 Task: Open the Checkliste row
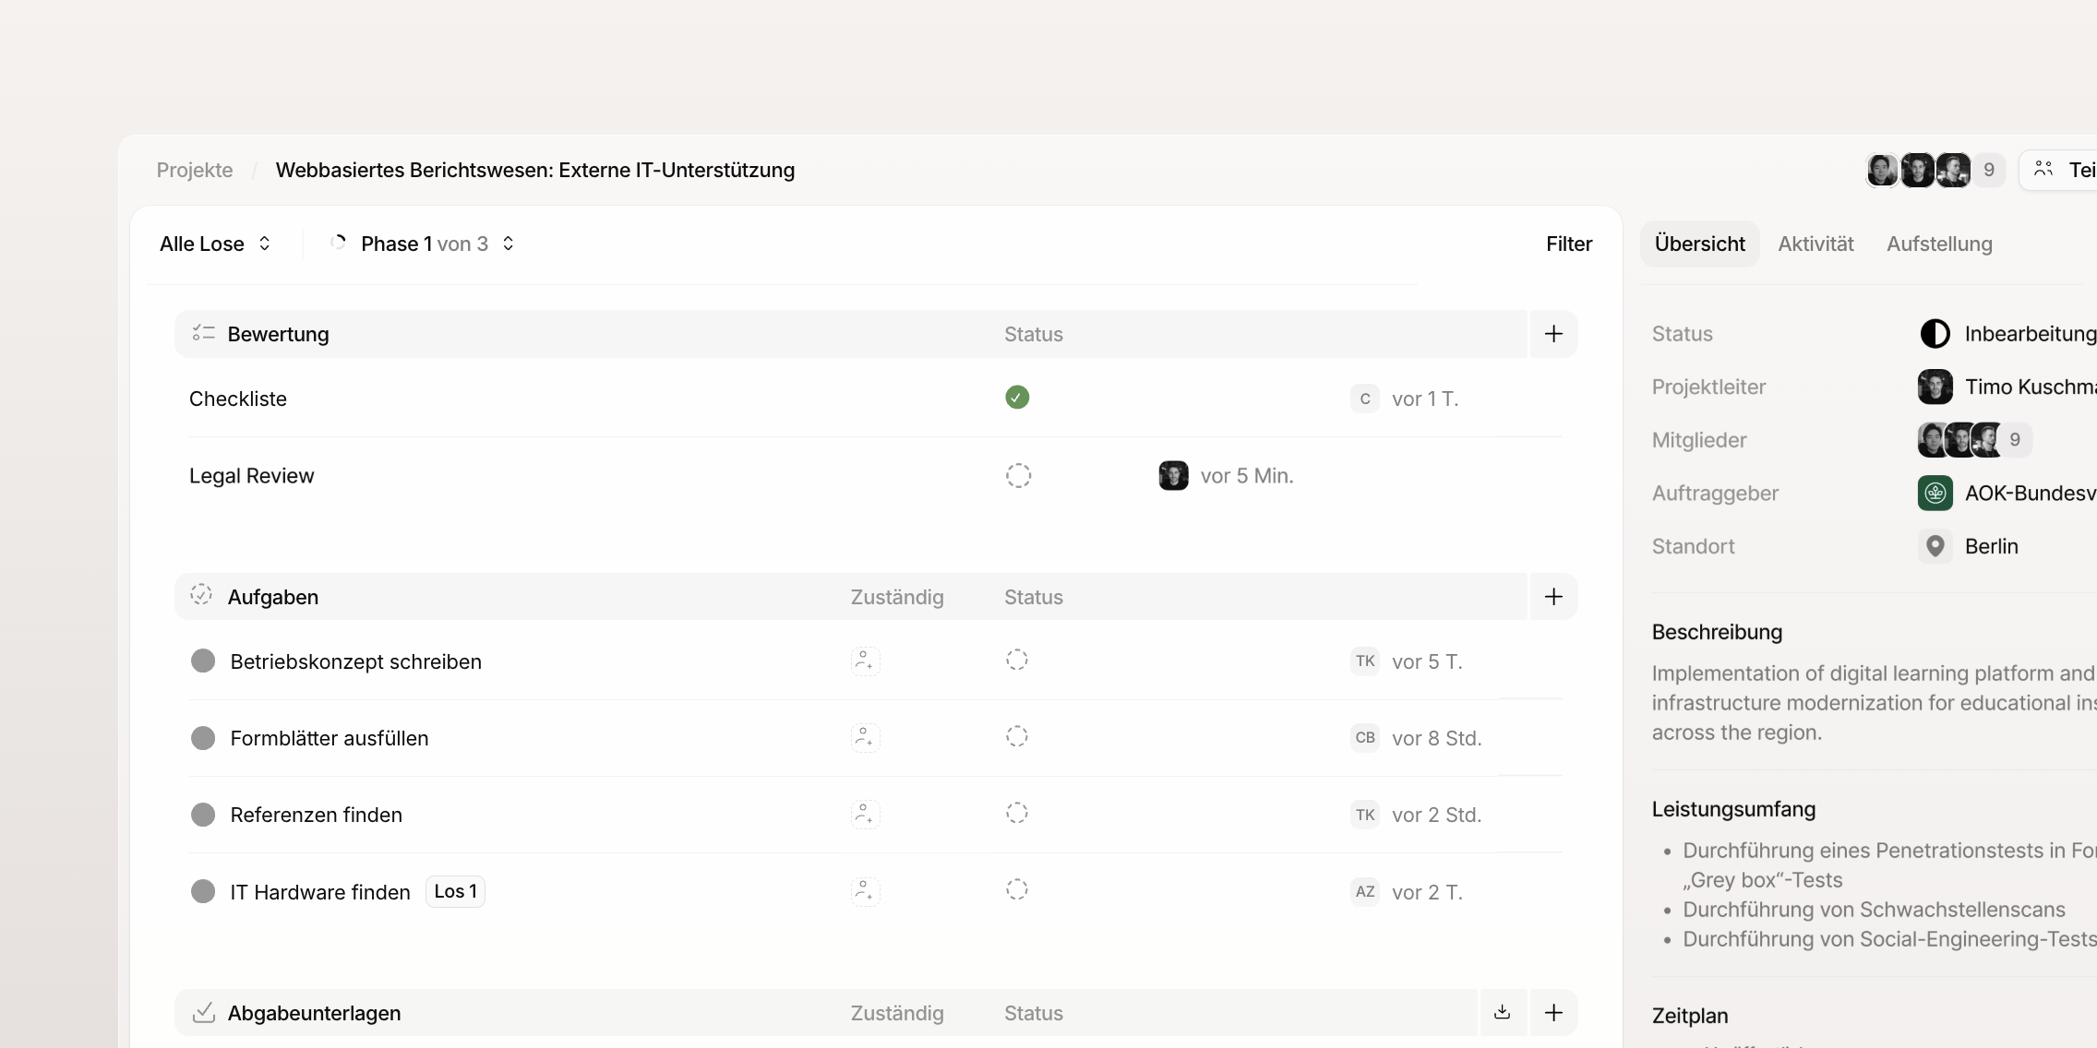[x=876, y=399]
